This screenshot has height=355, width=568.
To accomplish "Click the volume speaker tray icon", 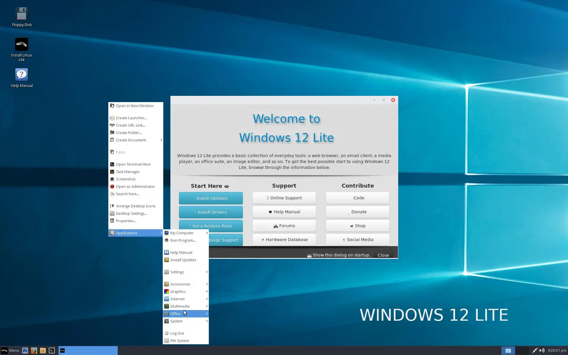I will (x=542, y=351).
